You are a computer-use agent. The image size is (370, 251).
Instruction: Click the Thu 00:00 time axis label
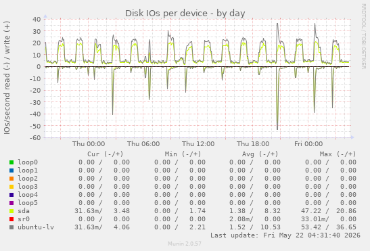89,144
